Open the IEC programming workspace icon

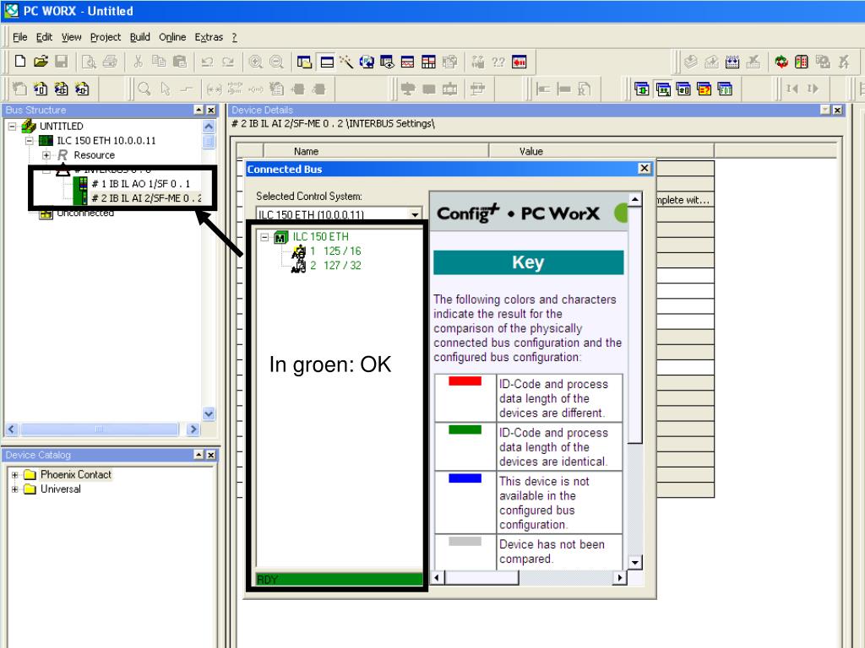click(642, 88)
